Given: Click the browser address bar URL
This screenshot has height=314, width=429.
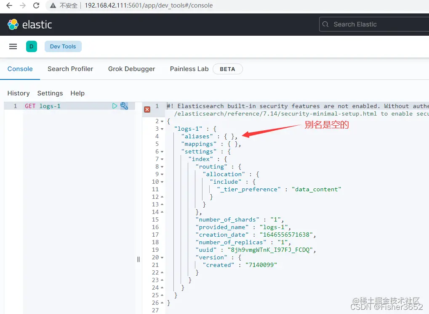Looking at the screenshot, I should click(149, 5).
